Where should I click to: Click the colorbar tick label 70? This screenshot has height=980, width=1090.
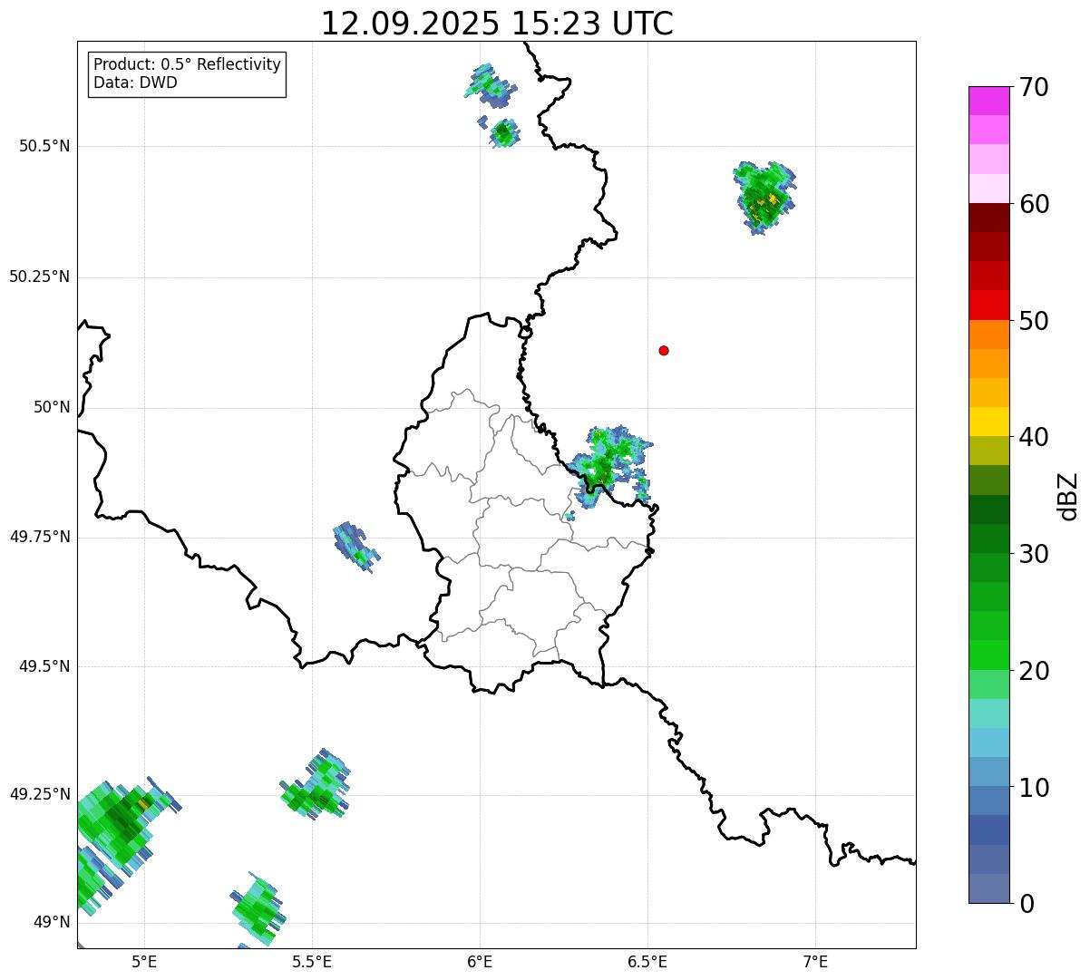pos(1034,87)
